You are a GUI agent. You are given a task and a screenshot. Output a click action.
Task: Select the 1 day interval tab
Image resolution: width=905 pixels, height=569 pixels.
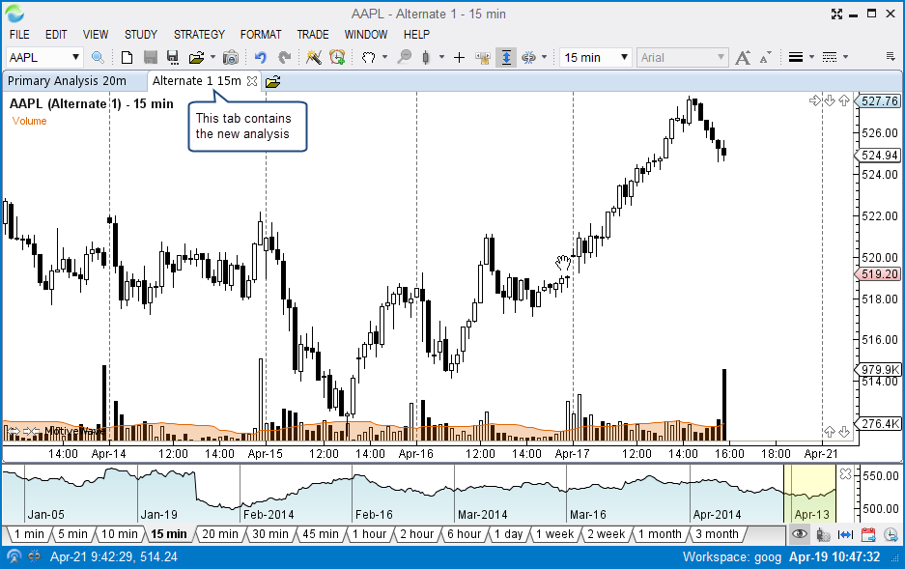coord(508,534)
